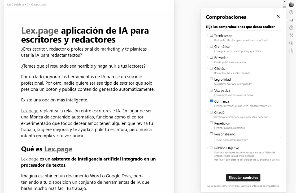Close the Comprobaciones panel
Screen dimensions: 296x193
pos(278,16)
